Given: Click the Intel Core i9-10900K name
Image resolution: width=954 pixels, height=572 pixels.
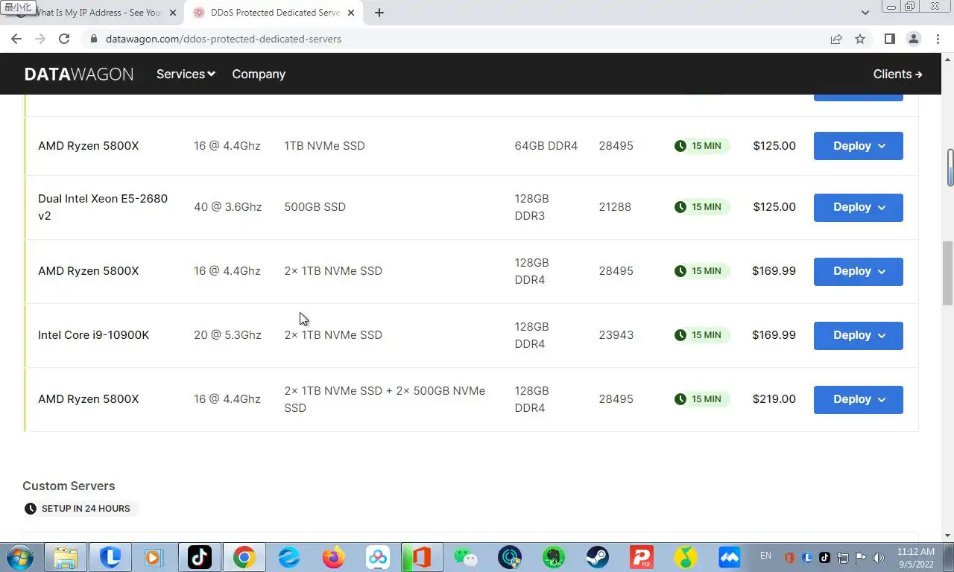Looking at the screenshot, I should tap(93, 335).
